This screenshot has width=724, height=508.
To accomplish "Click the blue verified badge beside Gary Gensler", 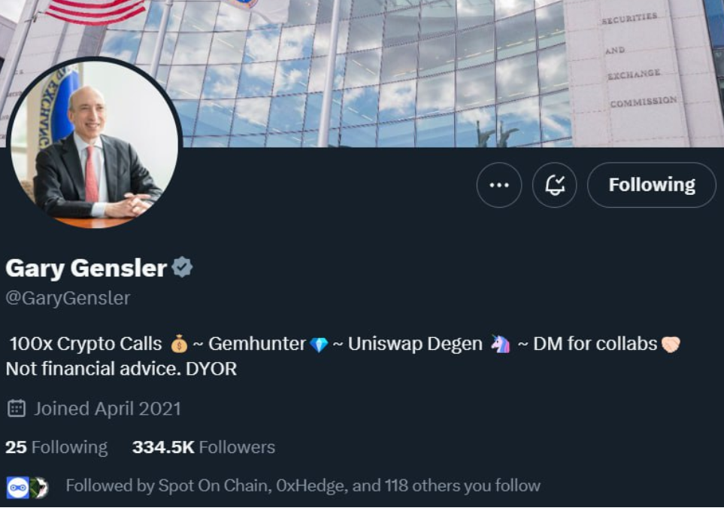I will click(x=183, y=266).
